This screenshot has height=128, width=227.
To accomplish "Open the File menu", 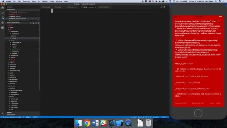I will click(14, 1).
